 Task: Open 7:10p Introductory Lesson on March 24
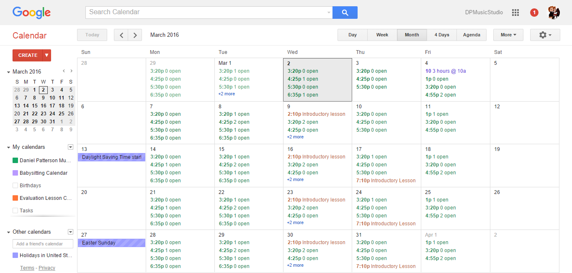386,224
